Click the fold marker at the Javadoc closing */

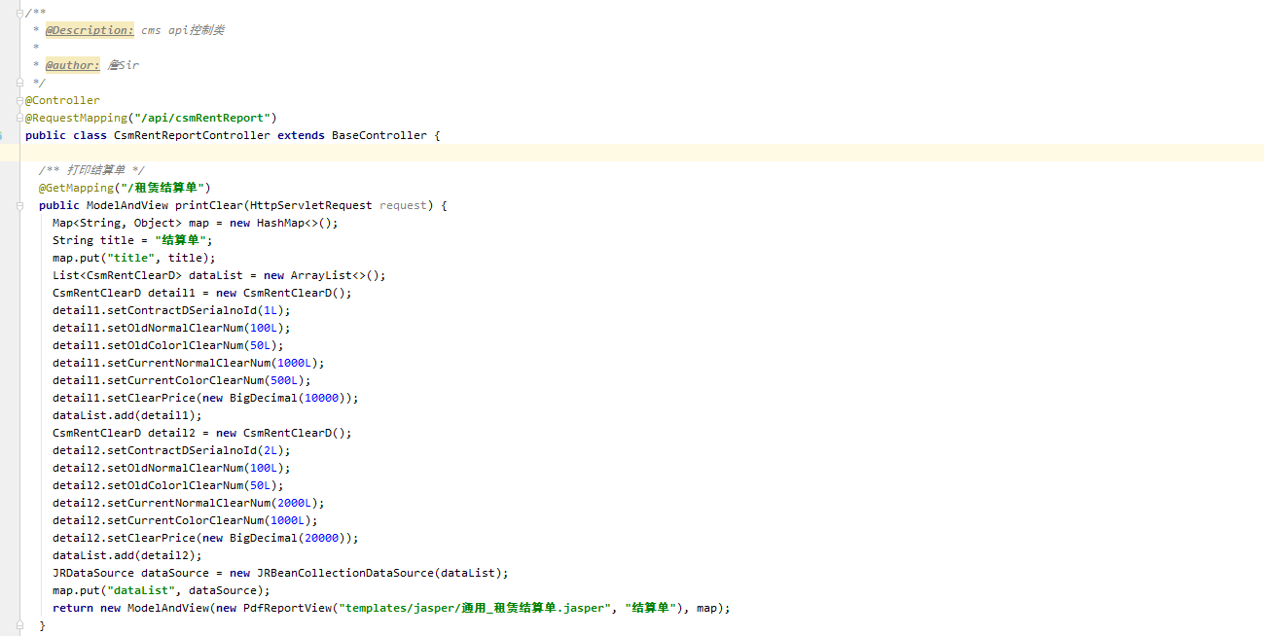click(18, 83)
